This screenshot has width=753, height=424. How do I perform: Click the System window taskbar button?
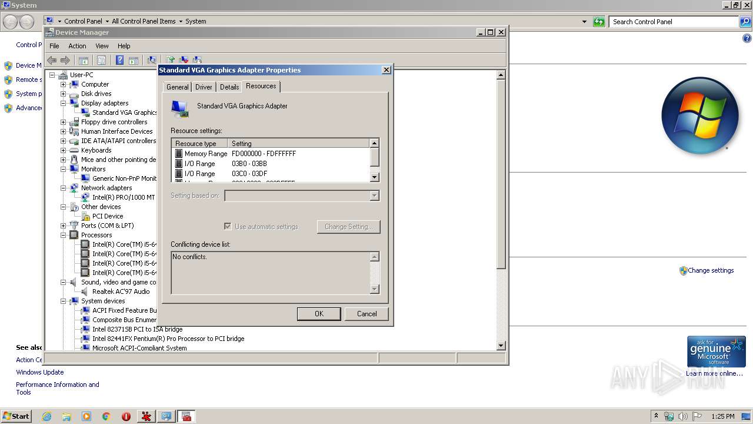pos(166,416)
